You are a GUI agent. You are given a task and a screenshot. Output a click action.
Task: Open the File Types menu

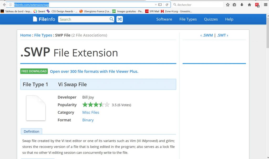point(188,19)
